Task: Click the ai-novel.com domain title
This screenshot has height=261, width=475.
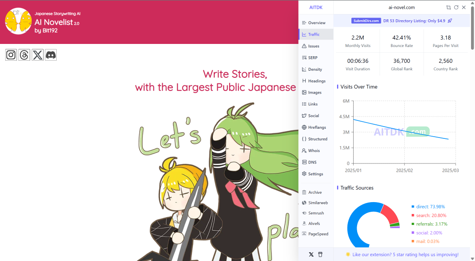Action: tap(402, 7)
